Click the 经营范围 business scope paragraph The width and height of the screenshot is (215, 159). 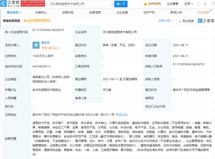click(x=122, y=138)
